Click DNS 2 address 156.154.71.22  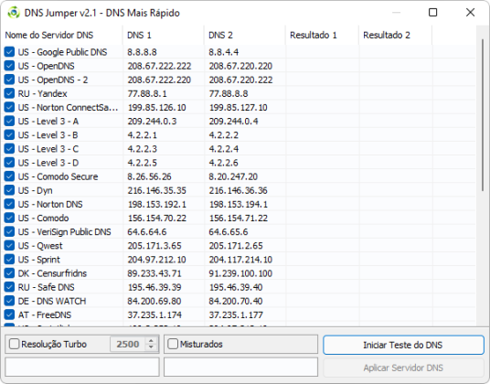(239, 218)
